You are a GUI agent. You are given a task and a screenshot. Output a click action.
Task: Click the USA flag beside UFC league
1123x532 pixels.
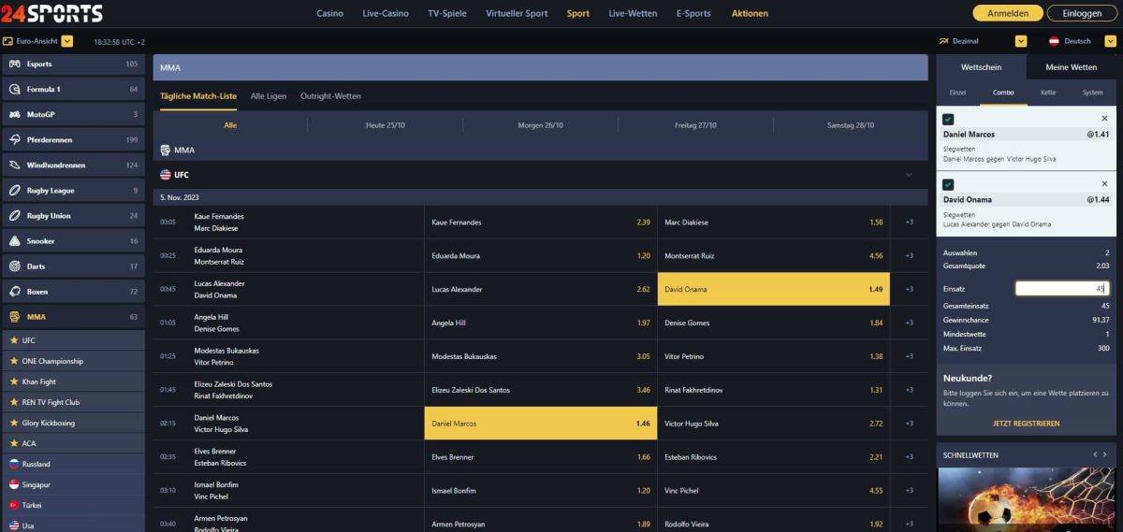[x=166, y=175]
